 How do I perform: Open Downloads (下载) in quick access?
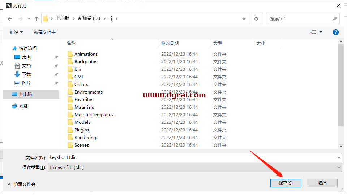point(17,74)
